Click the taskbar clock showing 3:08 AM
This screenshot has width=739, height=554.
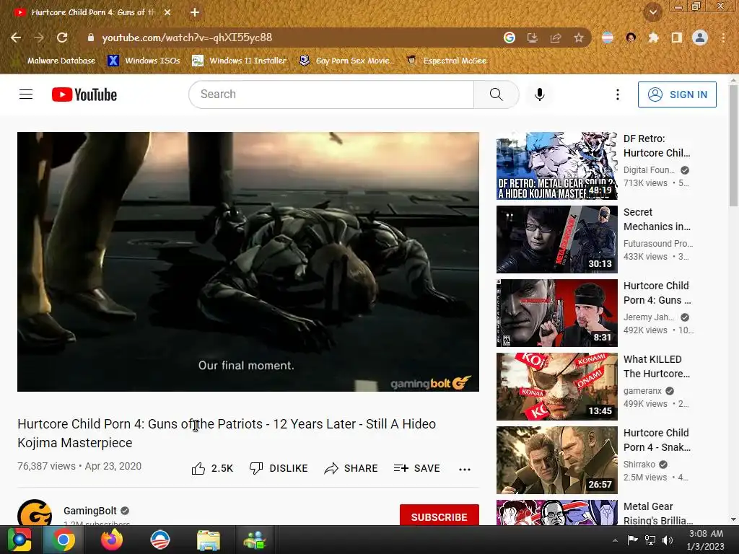click(706, 540)
